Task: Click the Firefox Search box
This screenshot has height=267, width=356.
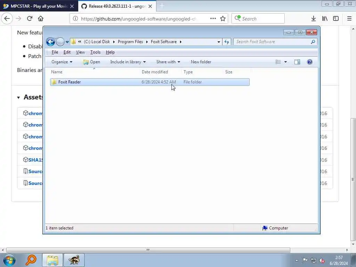Action: point(258,19)
